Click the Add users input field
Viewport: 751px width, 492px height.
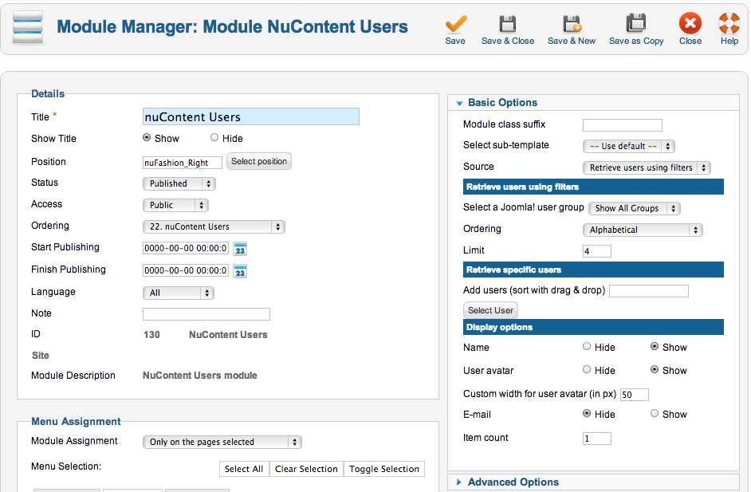648,291
